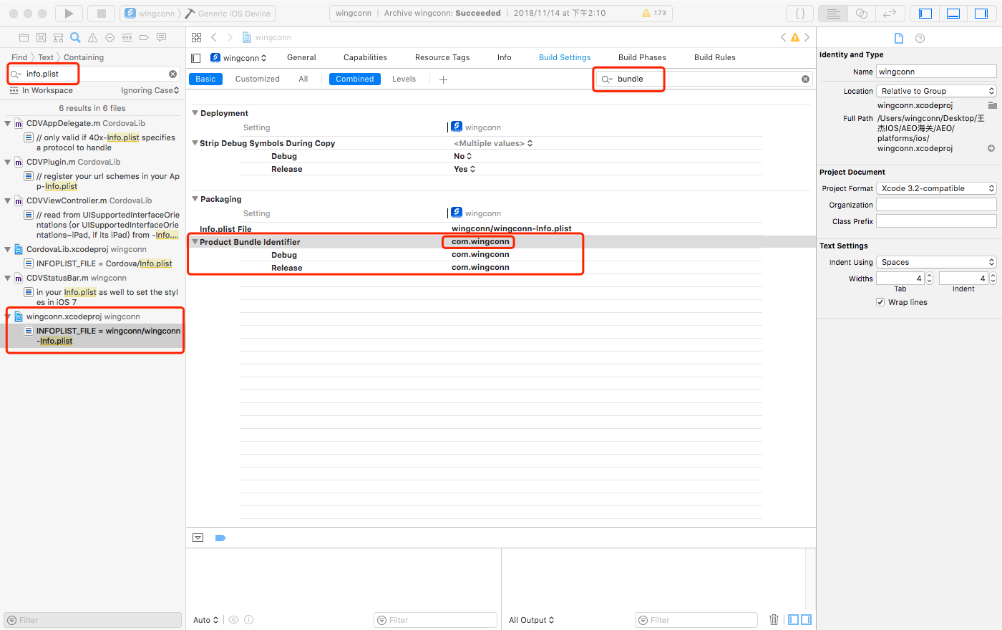Open the Report navigator speech-bubble icon

[161, 37]
